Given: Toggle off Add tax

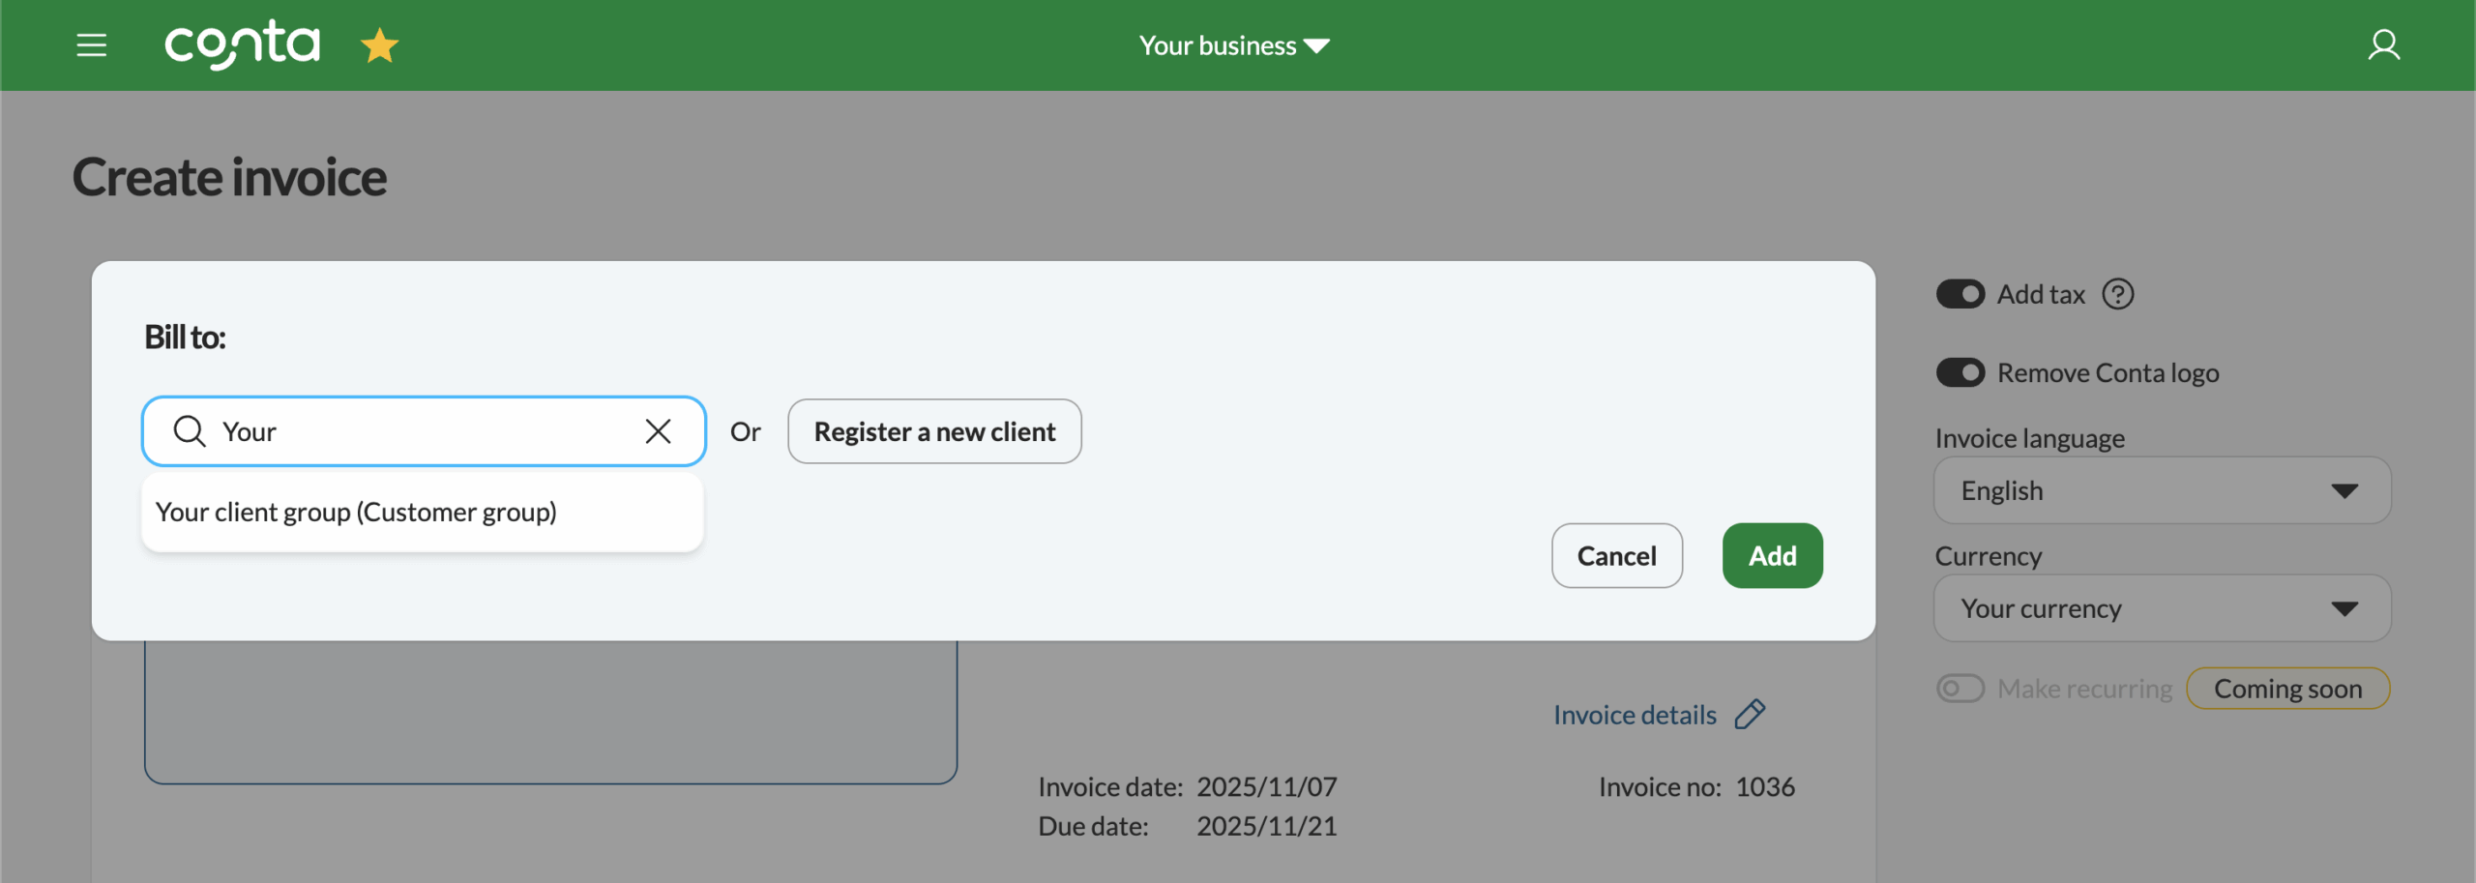Looking at the screenshot, I should (x=1961, y=294).
